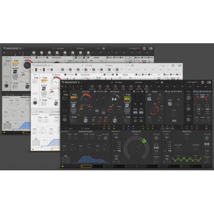Toggle the Dist insert effect power button
Viewport: 214px width, 214px height.
pyautogui.click(x=166, y=92)
